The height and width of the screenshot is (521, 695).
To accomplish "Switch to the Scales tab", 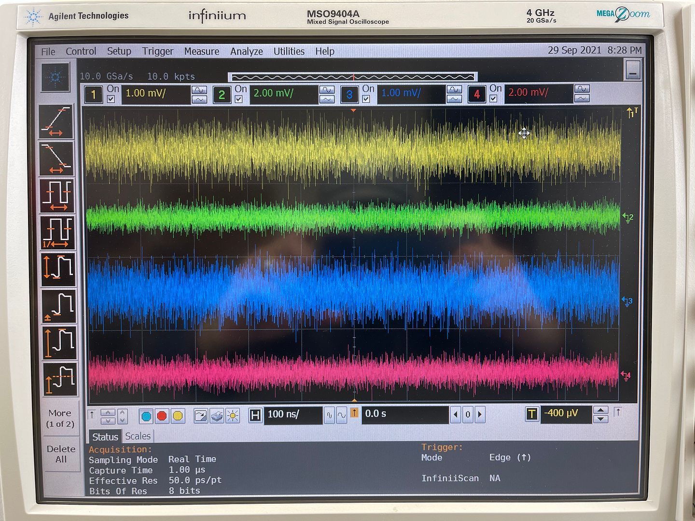I will pos(138,436).
